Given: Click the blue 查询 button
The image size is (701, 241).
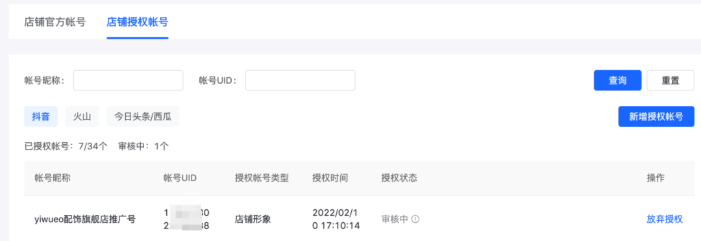Looking at the screenshot, I should tap(617, 81).
